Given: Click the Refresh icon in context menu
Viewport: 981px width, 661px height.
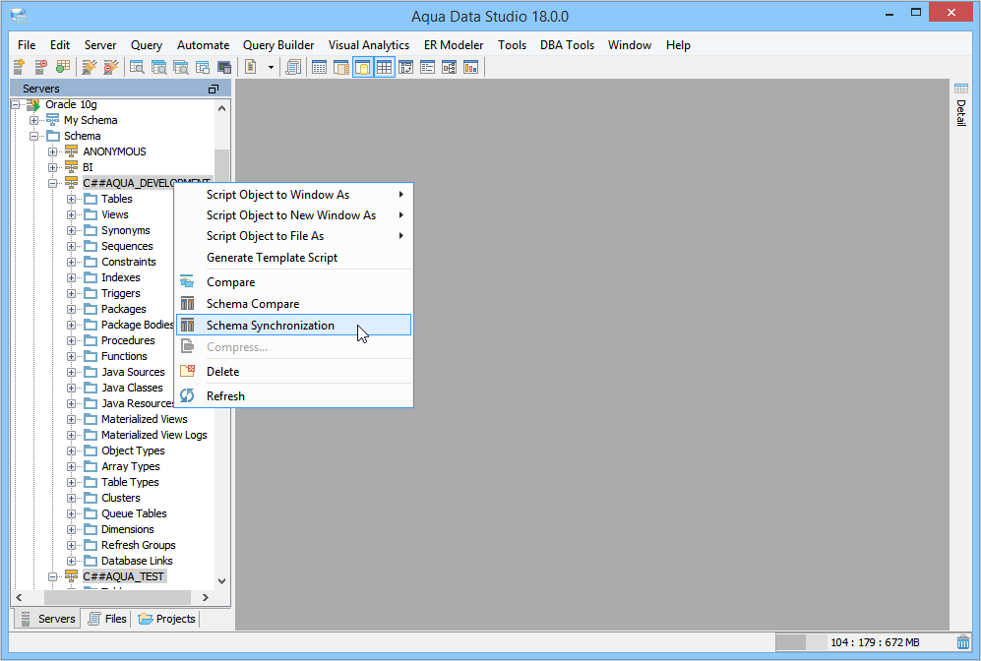Looking at the screenshot, I should point(187,395).
